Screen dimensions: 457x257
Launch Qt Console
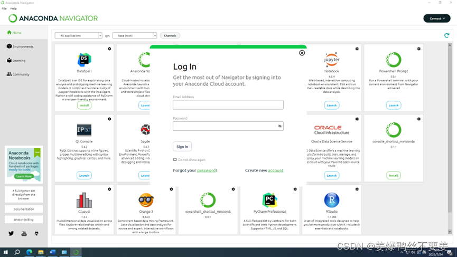click(84, 176)
